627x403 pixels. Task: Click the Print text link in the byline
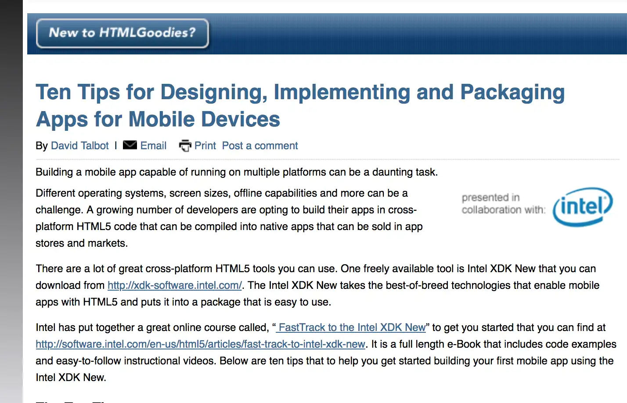tap(205, 145)
